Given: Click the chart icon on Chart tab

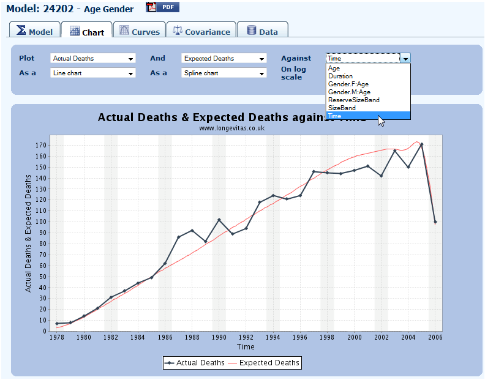Looking at the screenshot, I should pyautogui.click(x=75, y=31).
